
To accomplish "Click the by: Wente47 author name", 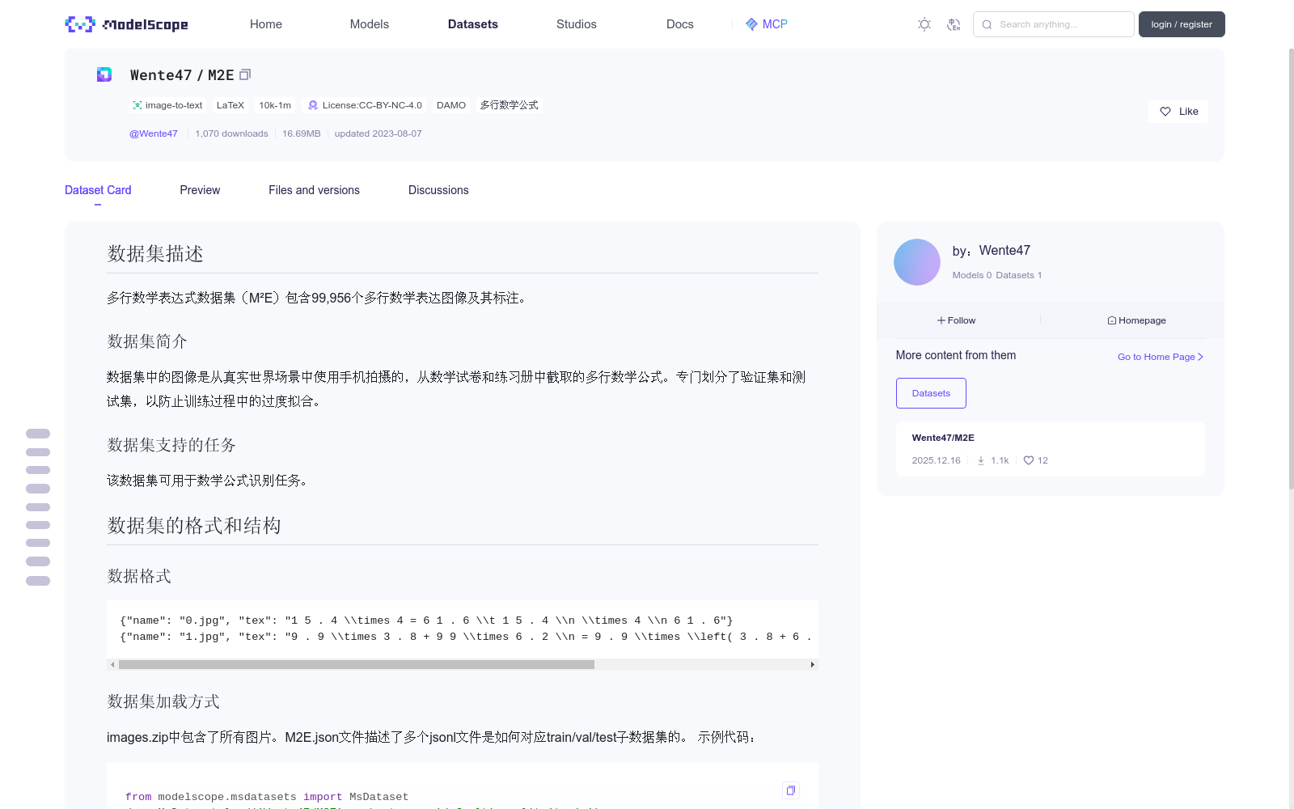I will click(x=992, y=251).
